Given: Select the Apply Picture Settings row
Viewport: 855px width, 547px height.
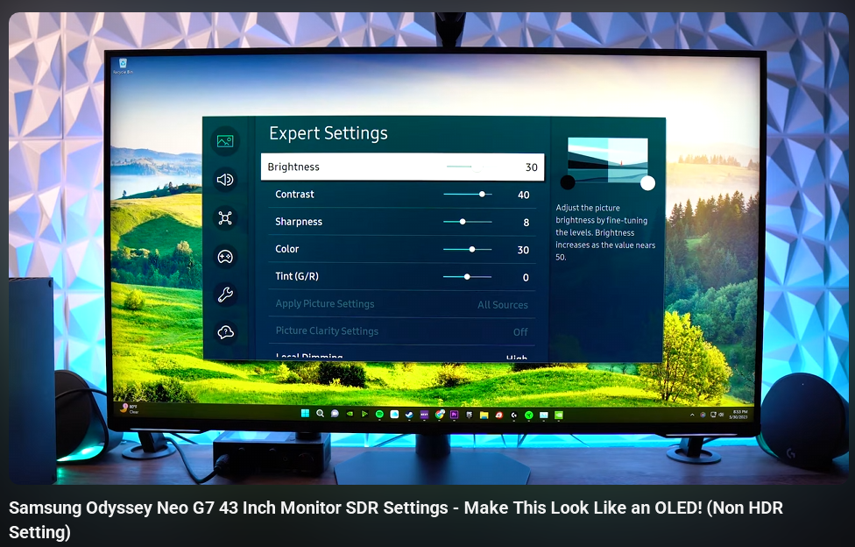Looking at the screenshot, I should point(402,304).
